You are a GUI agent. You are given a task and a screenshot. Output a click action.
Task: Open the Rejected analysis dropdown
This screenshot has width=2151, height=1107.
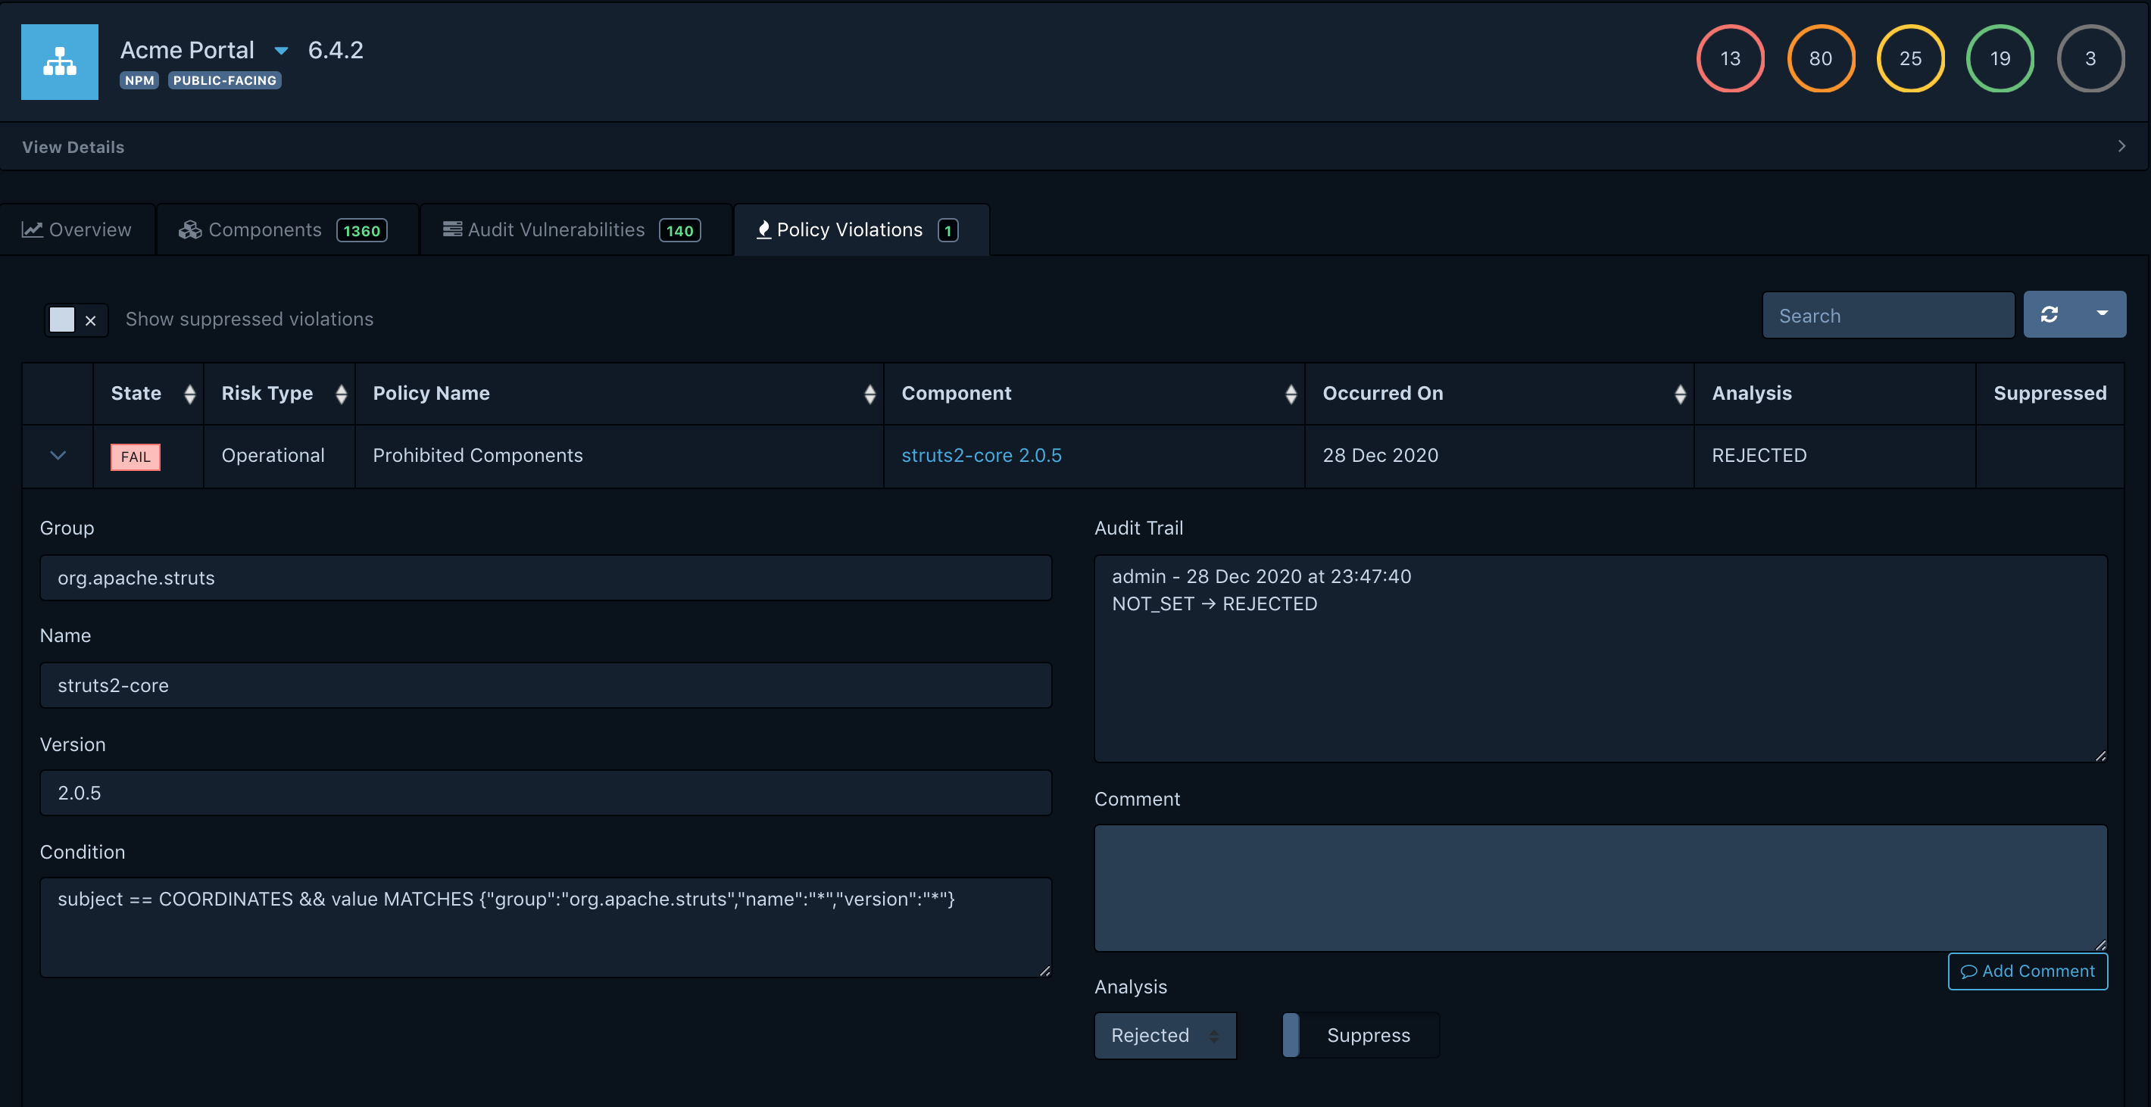(1165, 1035)
